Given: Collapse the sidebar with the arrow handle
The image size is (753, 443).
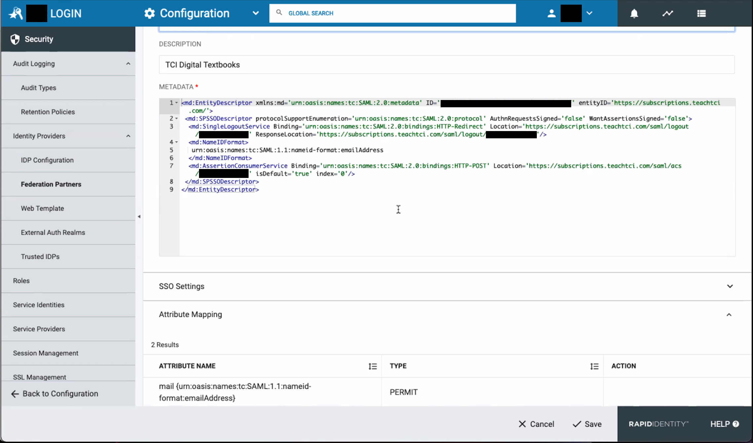Looking at the screenshot, I should tap(139, 217).
